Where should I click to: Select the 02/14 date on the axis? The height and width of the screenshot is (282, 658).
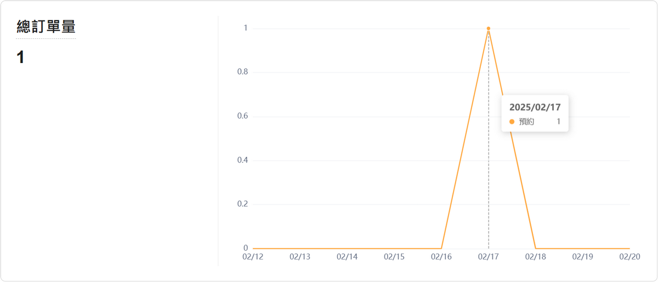pos(347,256)
